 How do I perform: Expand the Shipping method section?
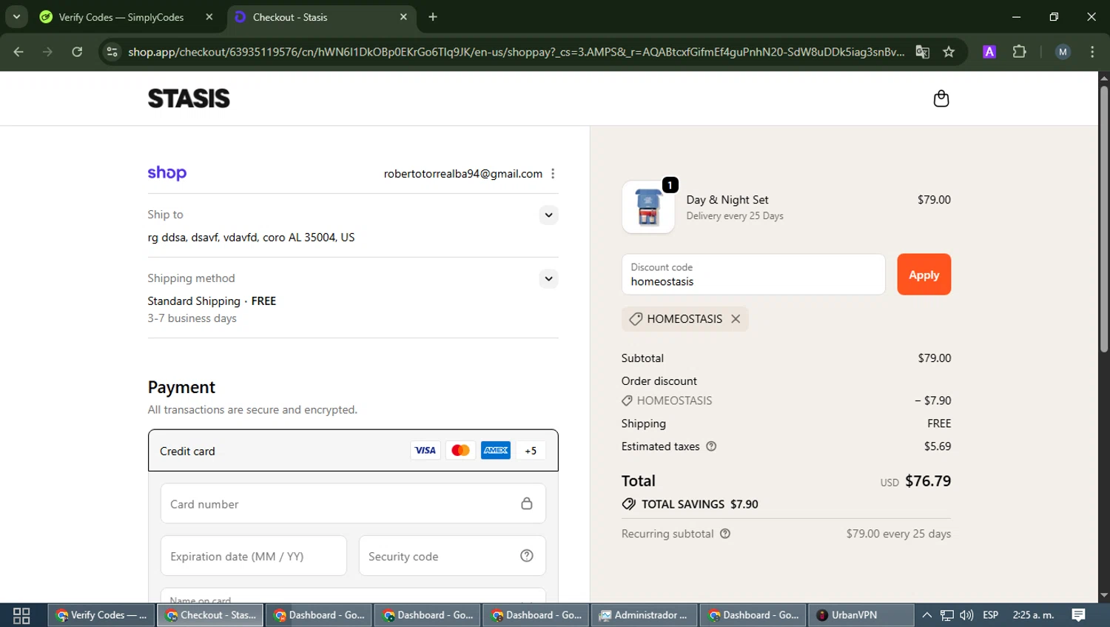pyautogui.click(x=548, y=278)
